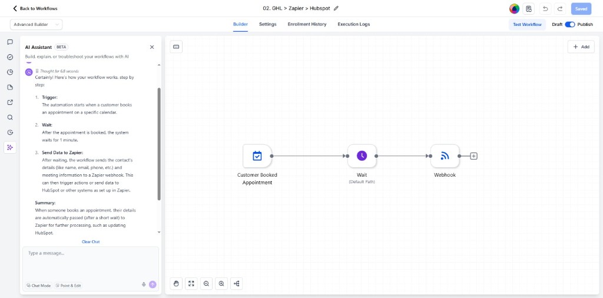Open the version history clock sidebar icon
Screen dimensions: 603x298
tap(10, 133)
